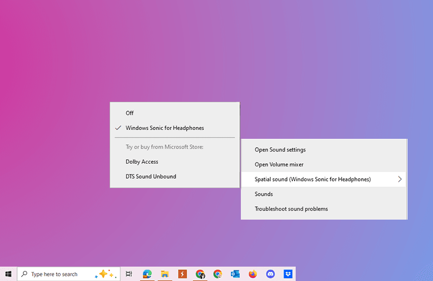The width and height of the screenshot is (433, 281).
Task: Open the Sounds menu entry
Action: click(x=324, y=194)
